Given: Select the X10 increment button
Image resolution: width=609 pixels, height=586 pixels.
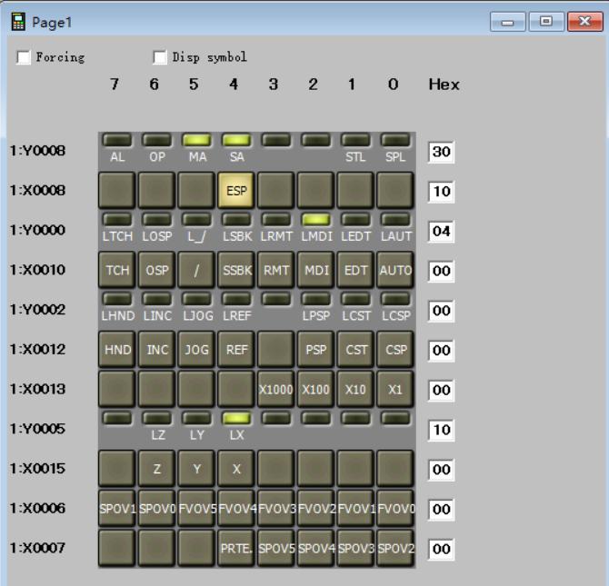Looking at the screenshot, I should click(354, 389).
